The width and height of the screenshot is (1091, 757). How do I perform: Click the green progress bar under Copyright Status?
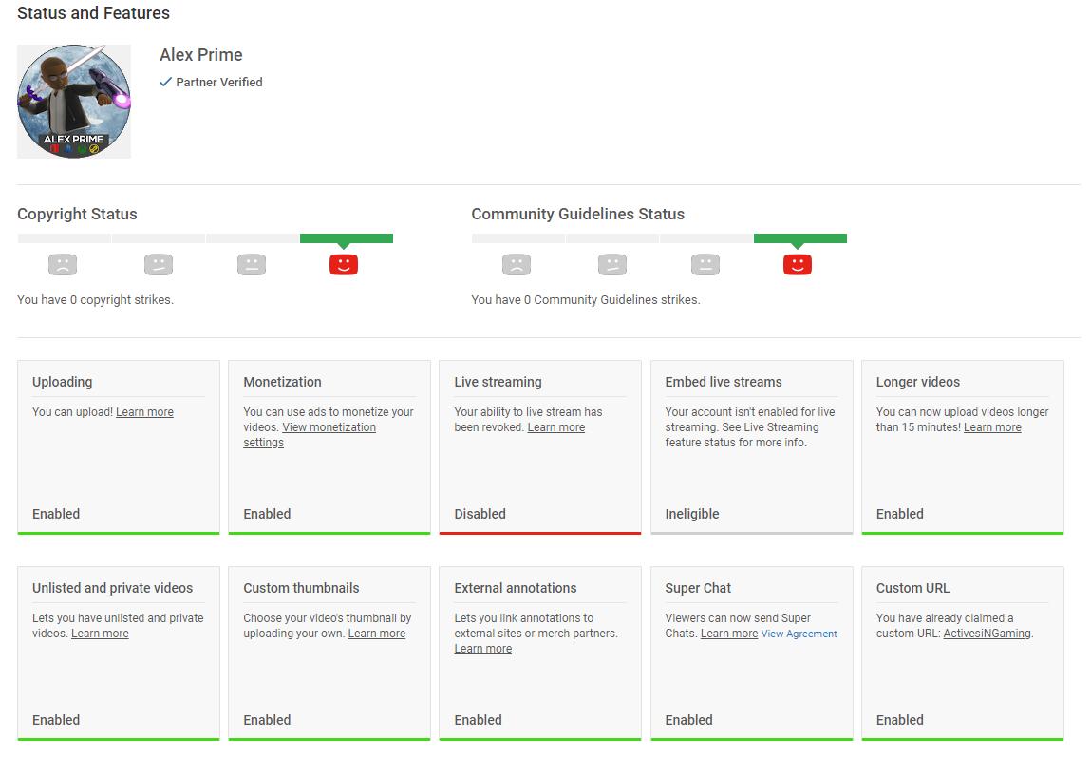(347, 238)
